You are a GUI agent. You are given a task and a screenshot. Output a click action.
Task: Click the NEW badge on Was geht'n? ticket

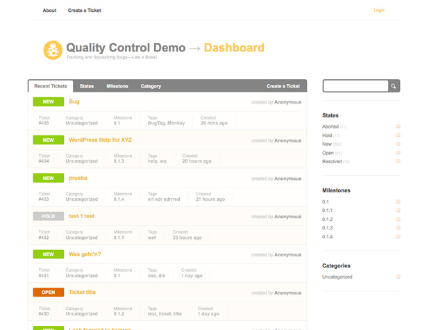pos(49,254)
